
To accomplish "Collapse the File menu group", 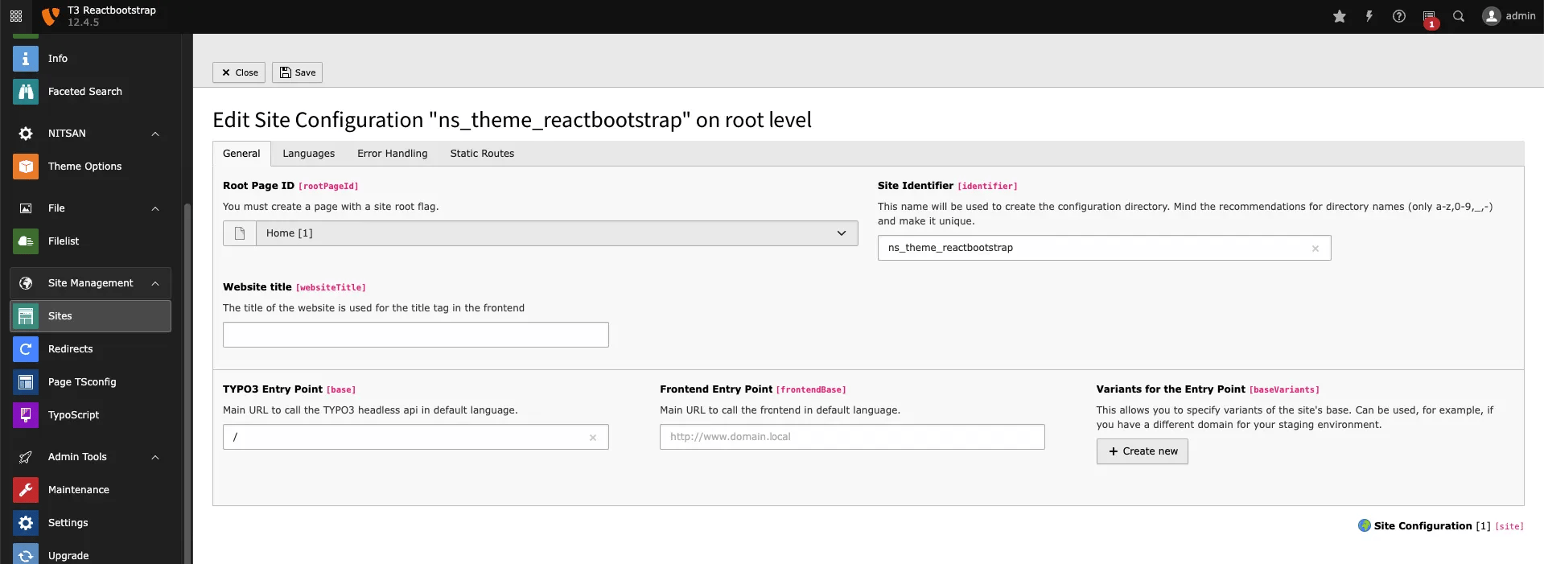I will coord(91,208).
